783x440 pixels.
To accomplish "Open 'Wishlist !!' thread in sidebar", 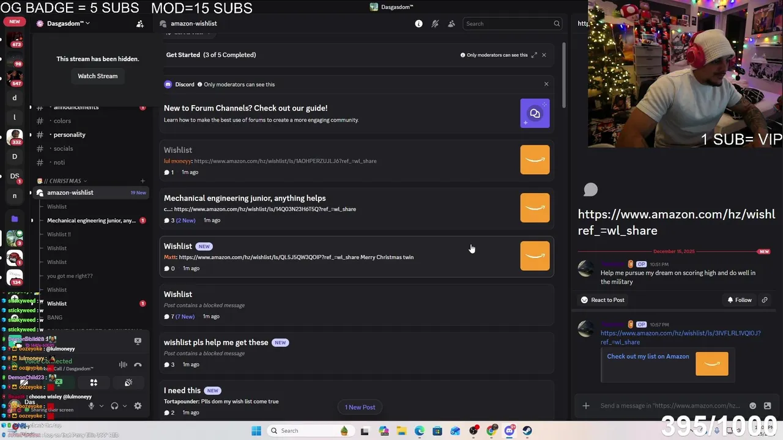I will click(59, 234).
